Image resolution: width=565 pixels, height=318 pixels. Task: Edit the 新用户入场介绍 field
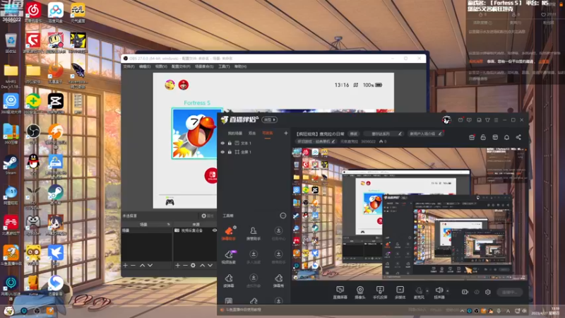pos(425,134)
